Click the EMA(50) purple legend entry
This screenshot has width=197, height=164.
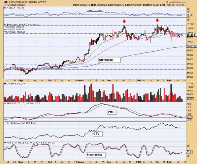pyautogui.click(x=14, y=29)
